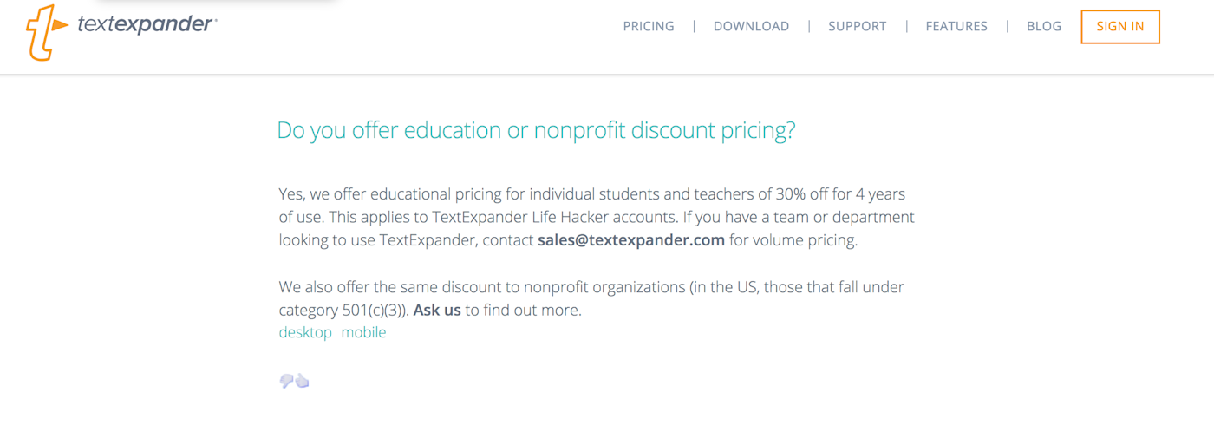Select the 'desktop' tag link
This screenshot has width=1214, height=445.
tap(305, 332)
